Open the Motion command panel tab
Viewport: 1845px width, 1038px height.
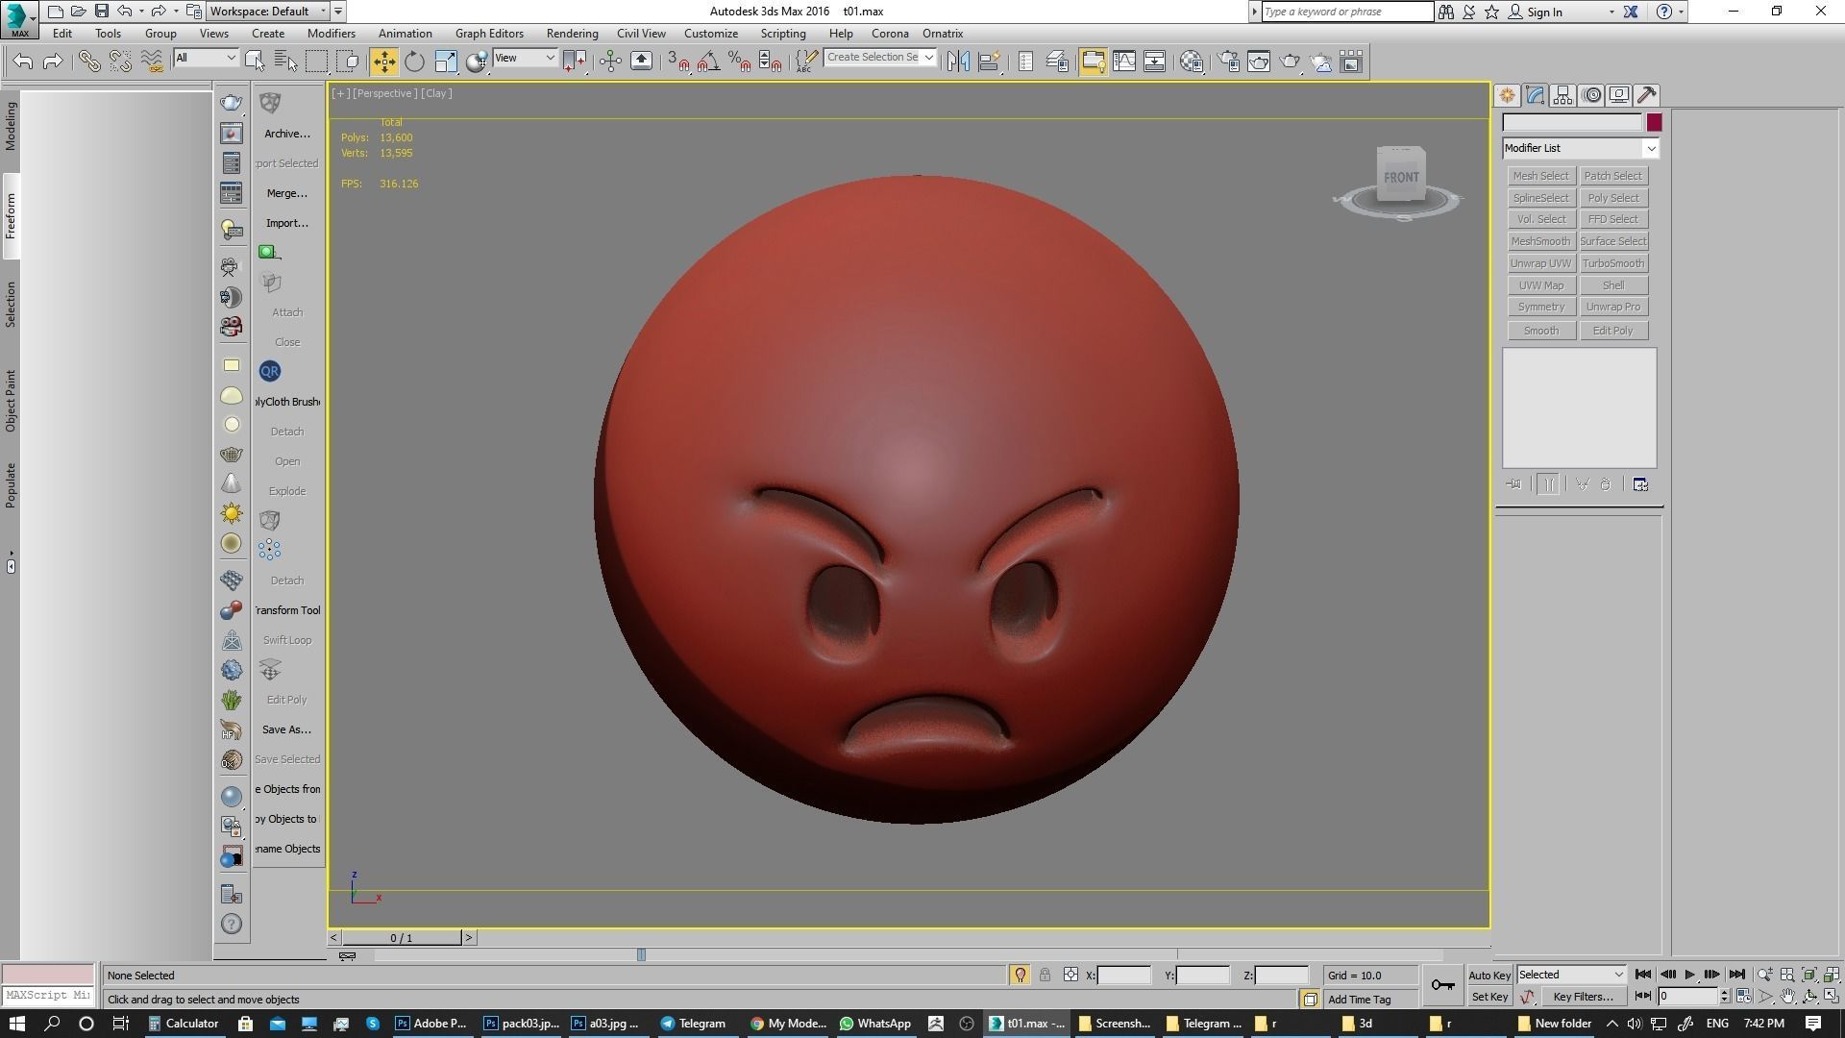(x=1591, y=95)
